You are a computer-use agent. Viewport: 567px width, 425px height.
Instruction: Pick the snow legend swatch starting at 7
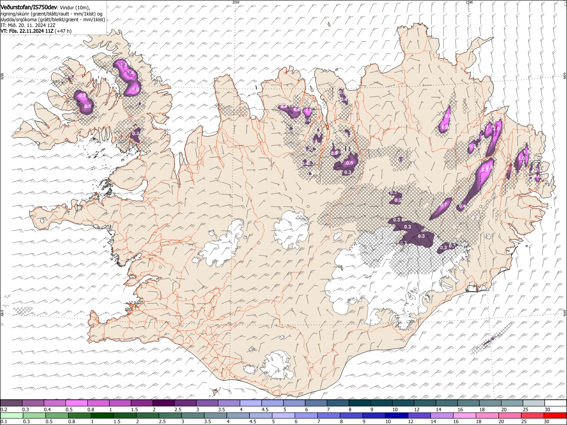[x=337, y=403]
